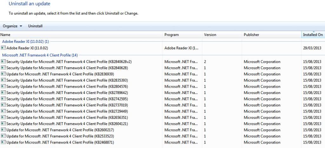Viewport: 325px width, 148px height.
Task: Click icon of Update KB2468871
Action: click(3, 142)
